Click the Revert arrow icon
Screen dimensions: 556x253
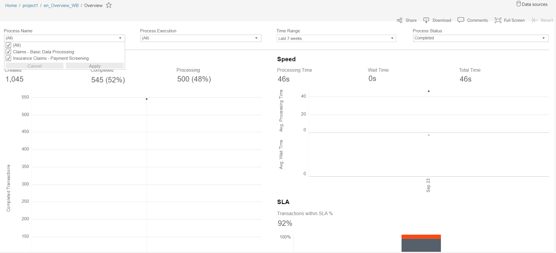(535, 20)
